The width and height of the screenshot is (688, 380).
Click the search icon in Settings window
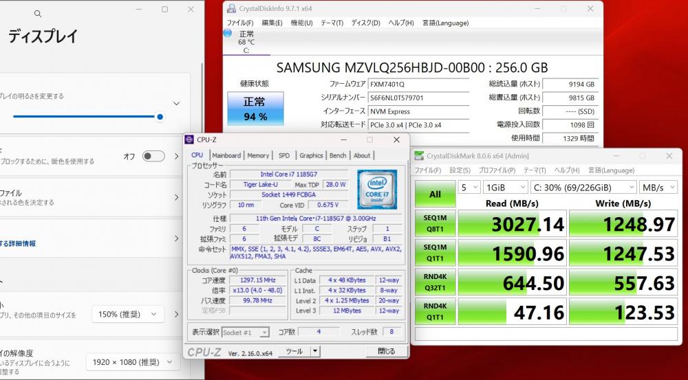click(38, 14)
